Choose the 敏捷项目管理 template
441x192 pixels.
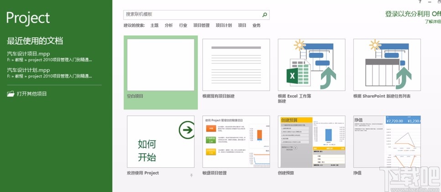(236, 142)
